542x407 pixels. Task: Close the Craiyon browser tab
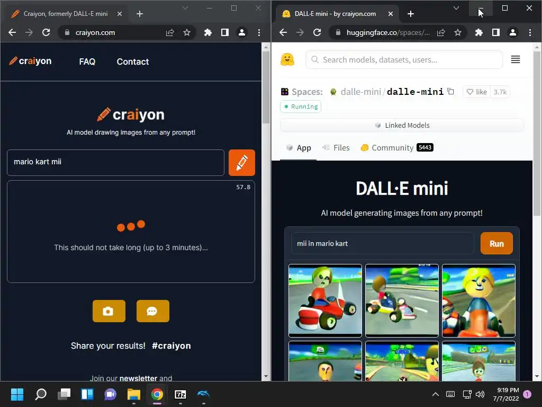pos(119,14)
